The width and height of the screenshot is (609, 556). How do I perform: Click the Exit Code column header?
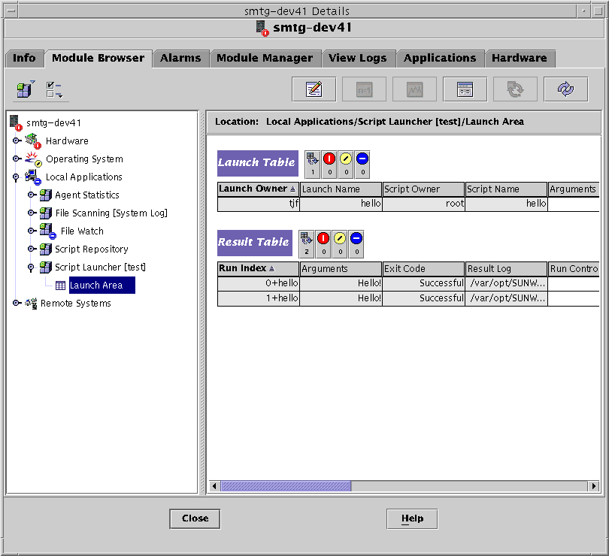coord(424,269)
